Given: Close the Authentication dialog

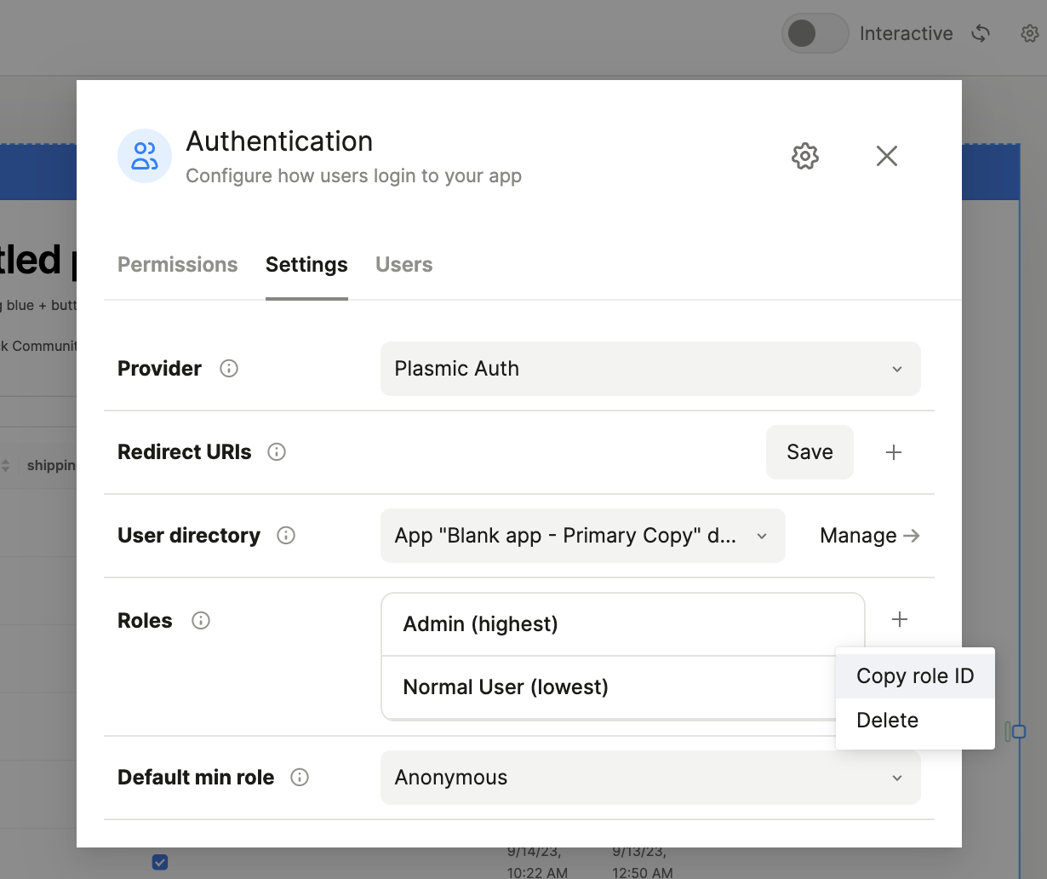Looking at the screenshot, I should 886,156.
